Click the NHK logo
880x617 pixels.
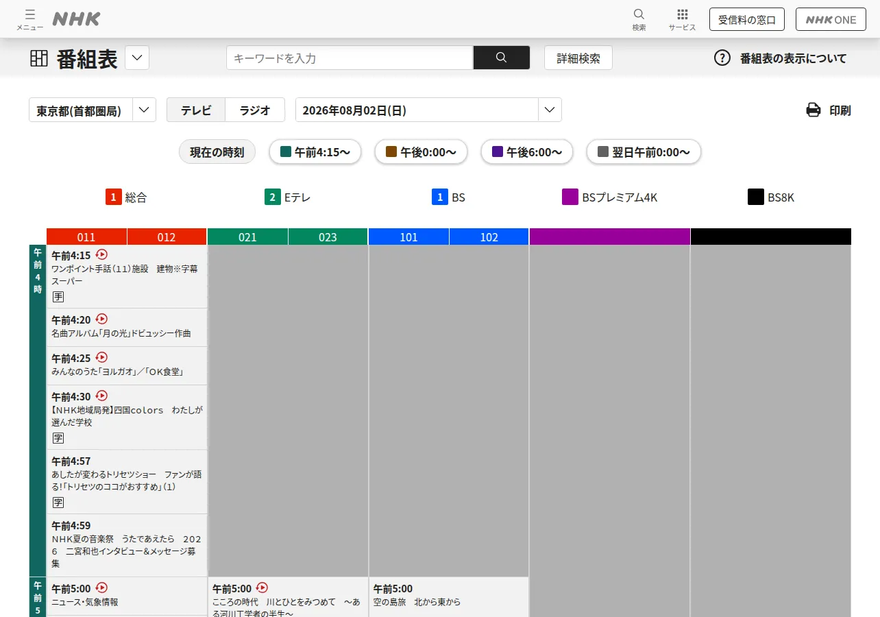[77, 19]
